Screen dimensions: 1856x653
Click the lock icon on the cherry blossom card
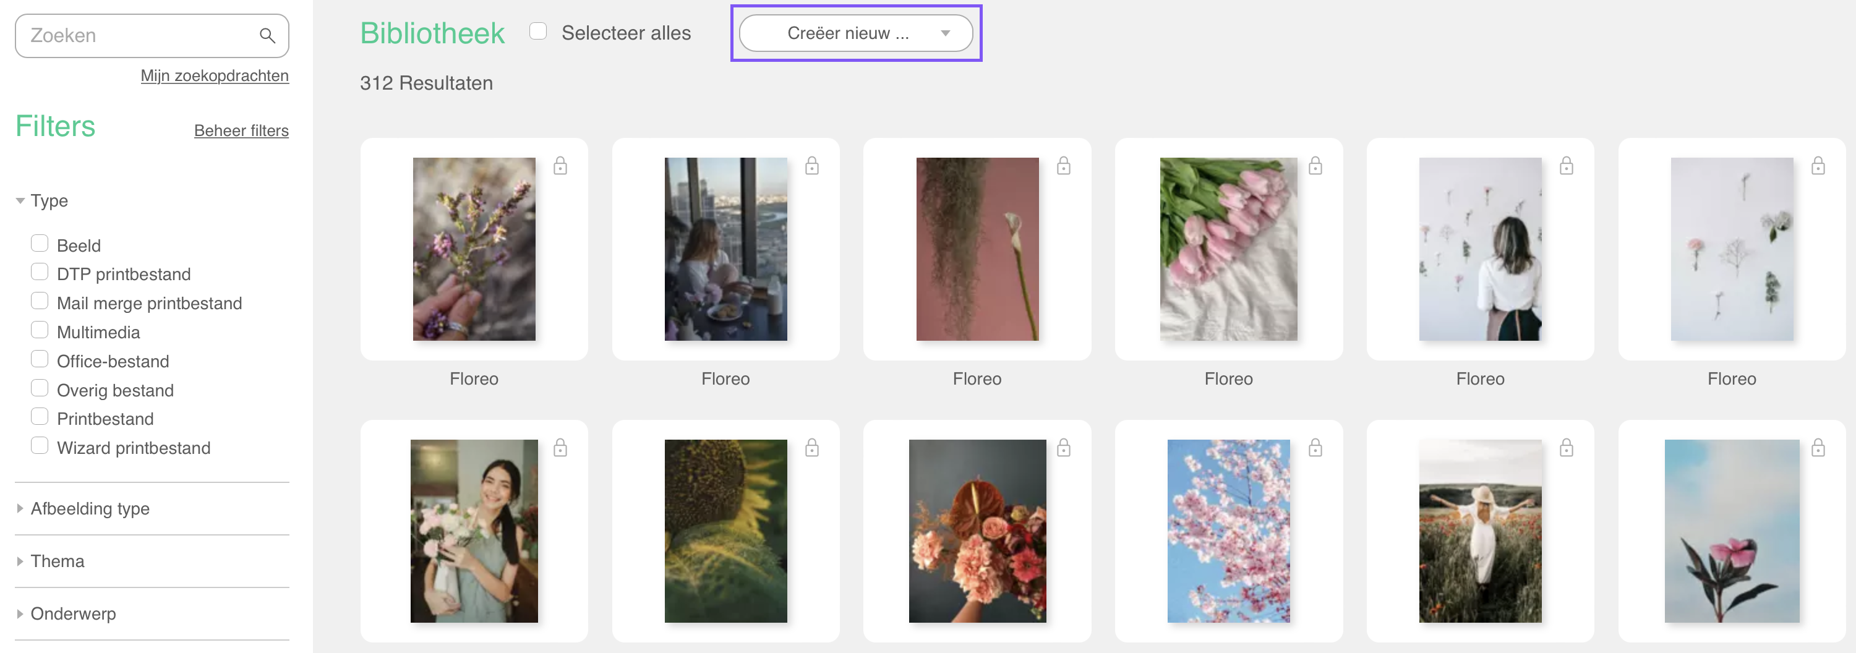coord(1315,448)
